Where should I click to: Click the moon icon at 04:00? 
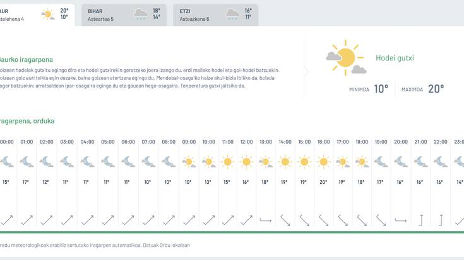(x=87, y=162)
